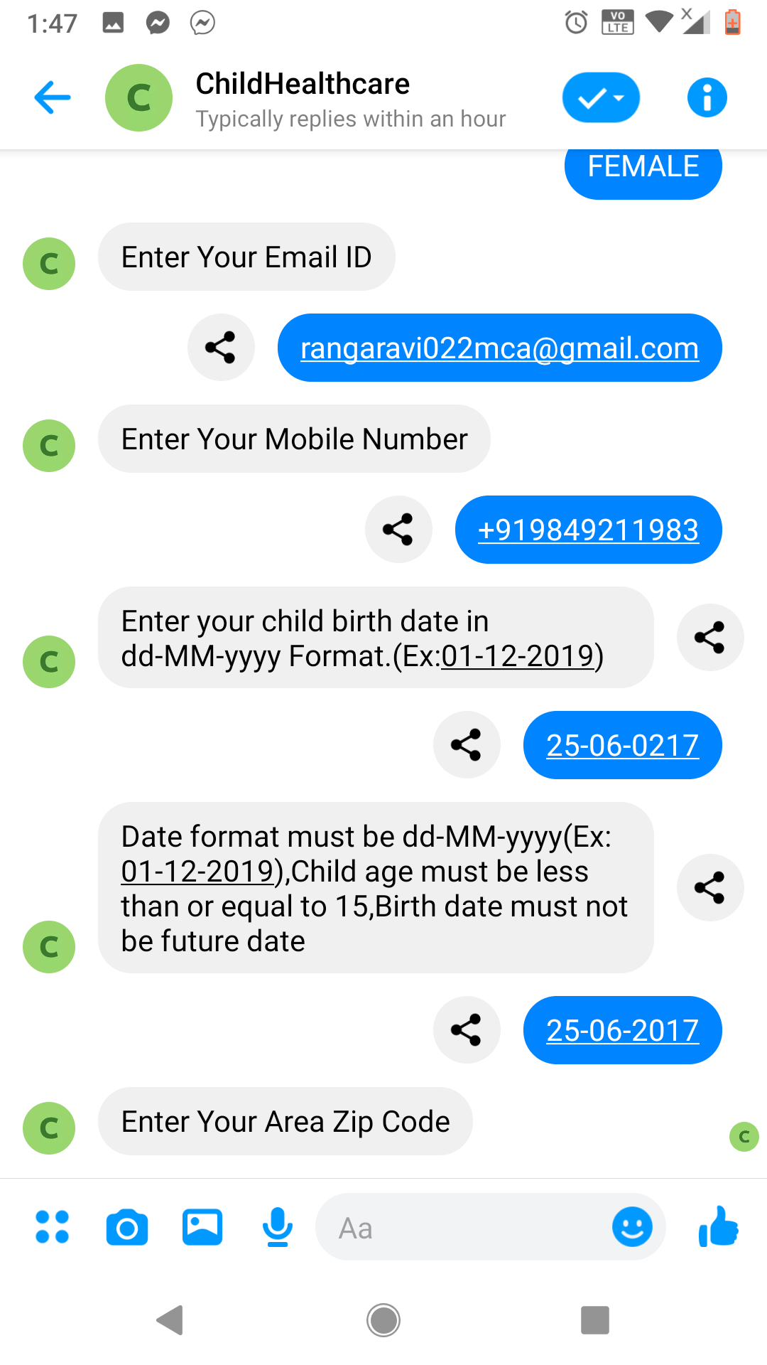Open the rangaravi022mca@gmail.com email link

pos(499,348)
